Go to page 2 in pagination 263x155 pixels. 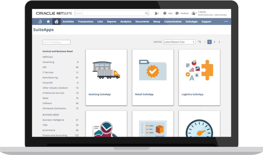pyautogui.click(x=214, y=42)
